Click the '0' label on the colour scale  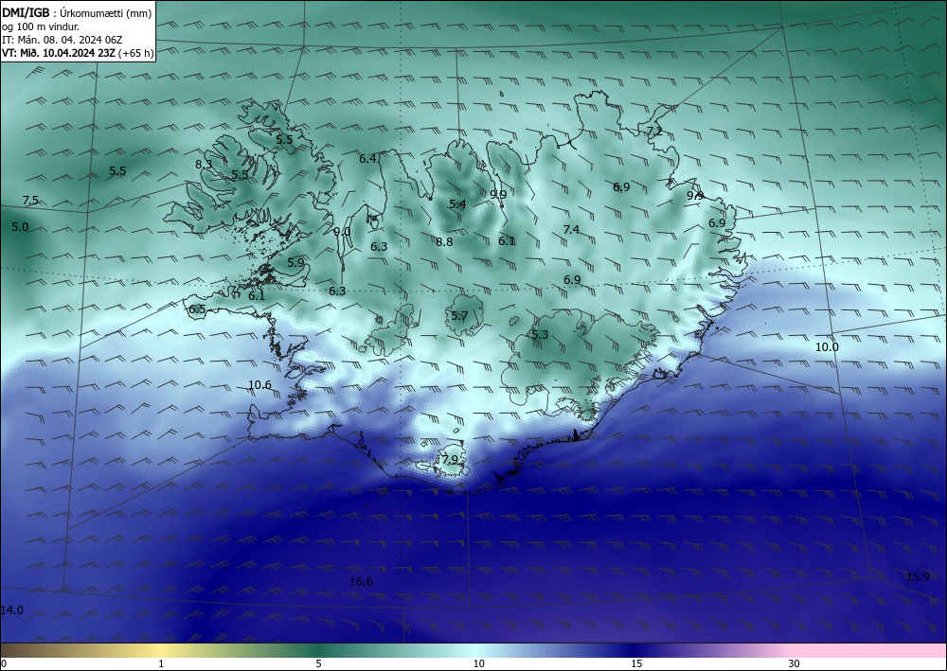[4, 663]
